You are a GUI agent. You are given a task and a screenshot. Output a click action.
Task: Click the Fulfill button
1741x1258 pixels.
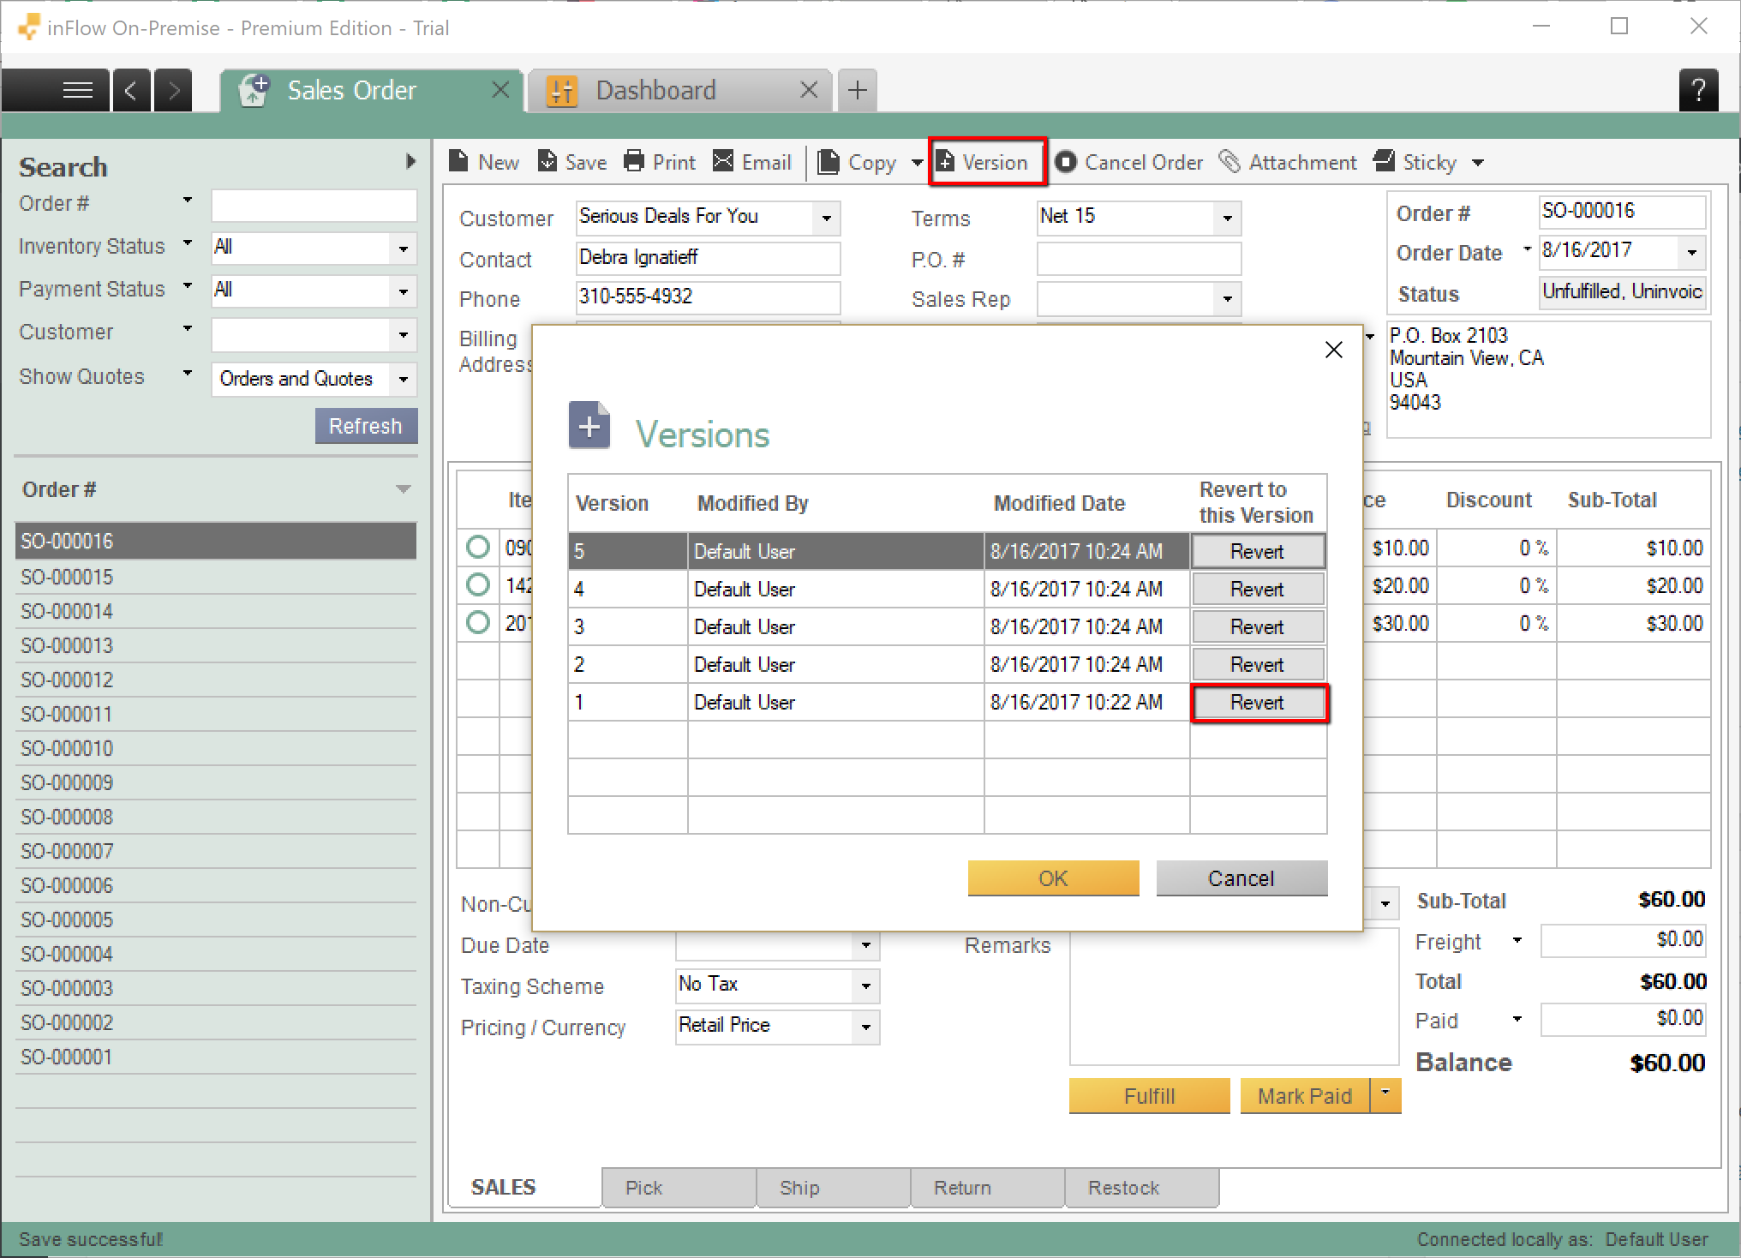1149,1095
